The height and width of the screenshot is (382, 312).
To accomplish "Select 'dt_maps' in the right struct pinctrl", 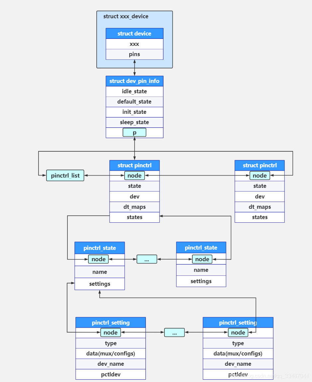I will pyautogui.click(x=260, y=207).
